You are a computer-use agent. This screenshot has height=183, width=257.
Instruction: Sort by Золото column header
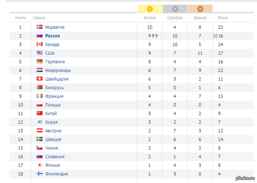pos(149,18)
